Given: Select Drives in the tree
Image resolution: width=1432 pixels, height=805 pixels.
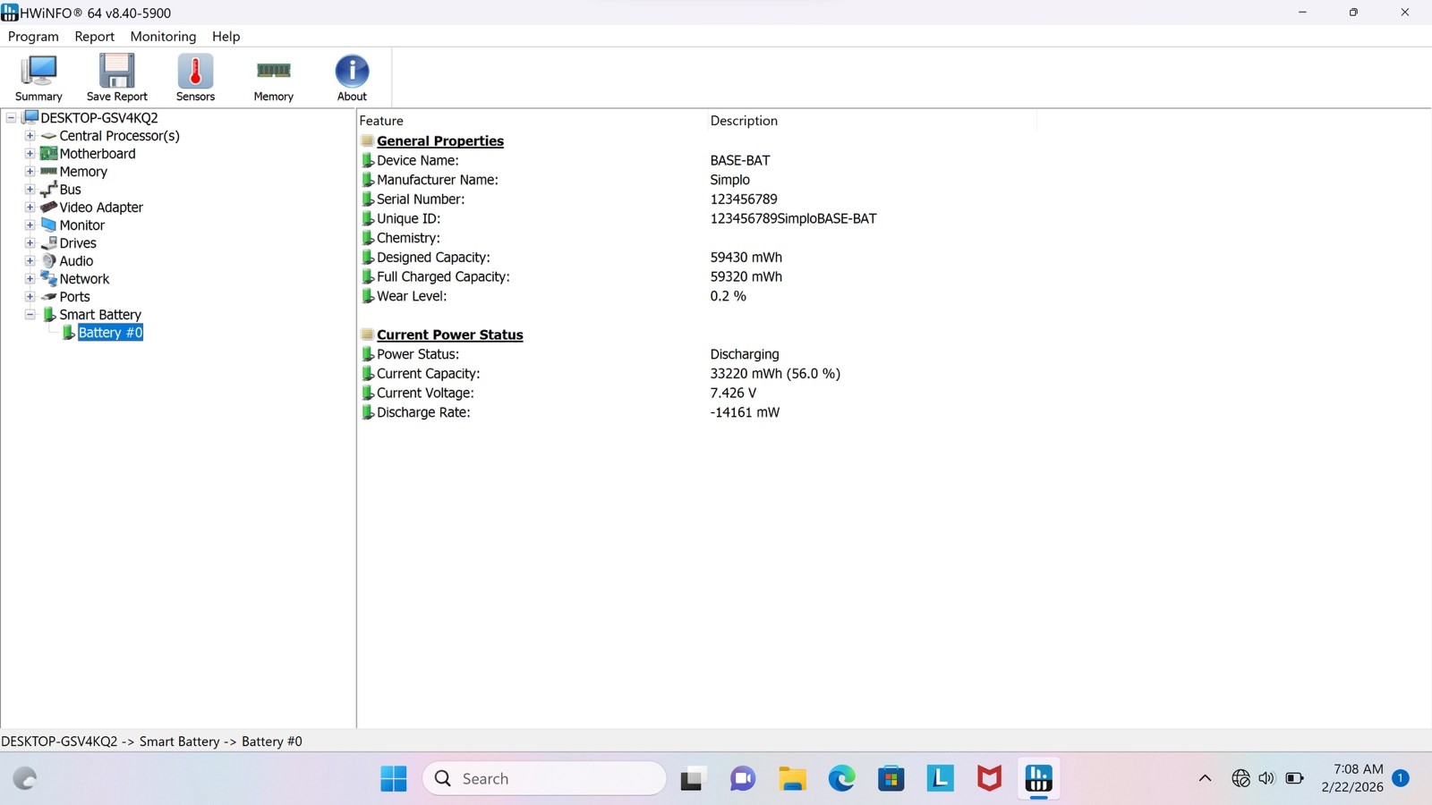Looking at the screenshot, I should pyautogui.click(x=78, y=243).
